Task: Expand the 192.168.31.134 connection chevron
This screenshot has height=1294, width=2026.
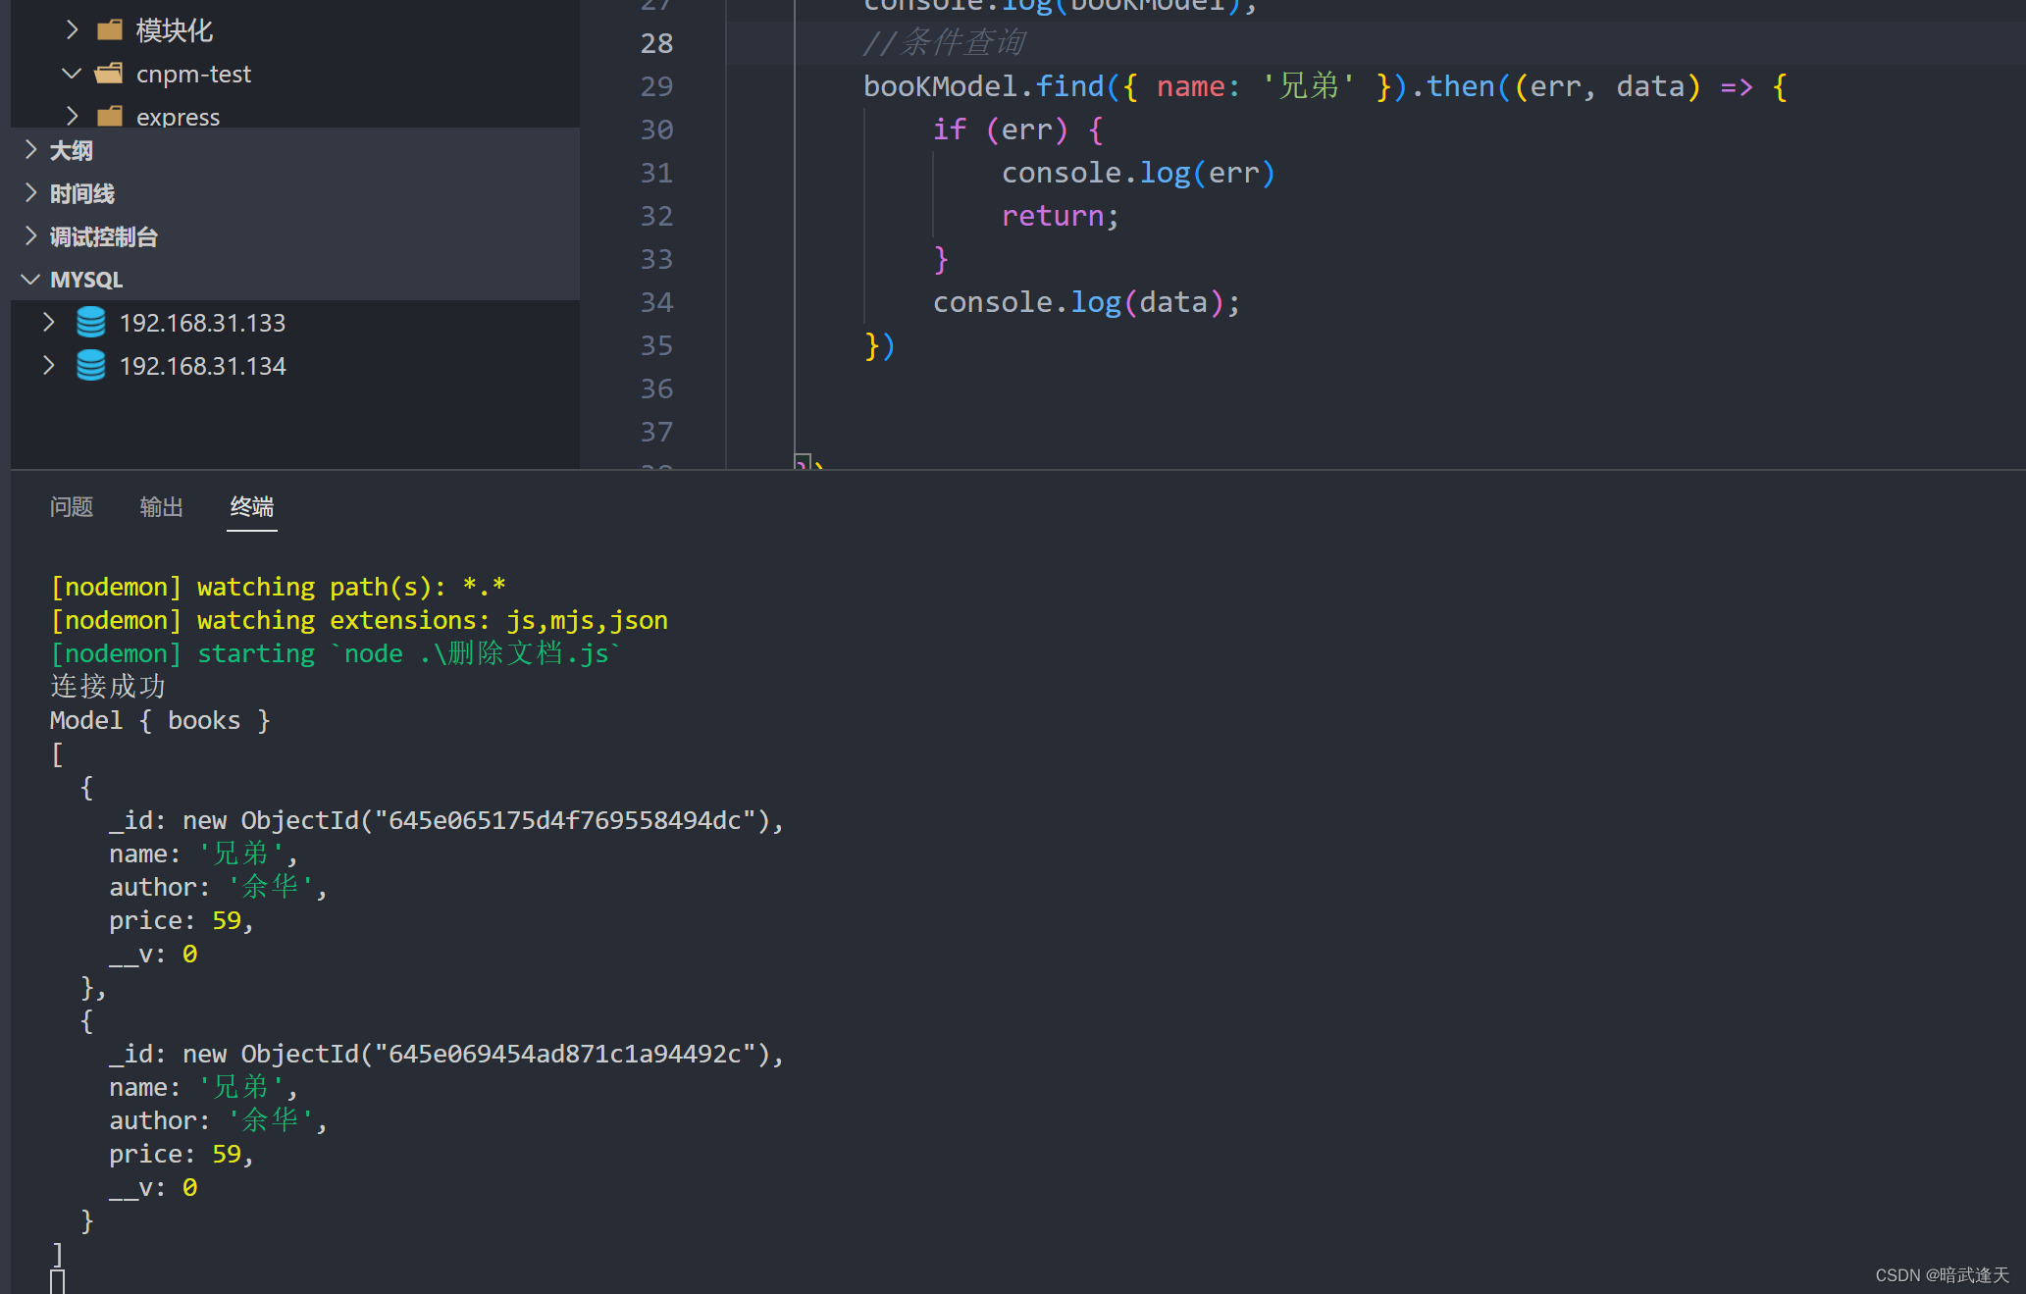Action: (49, 366)
